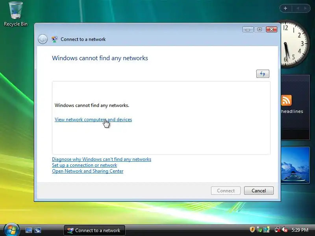The image size is (315, 236).
Task: Maximize the Connect to a network window
Action: point(259,29)
